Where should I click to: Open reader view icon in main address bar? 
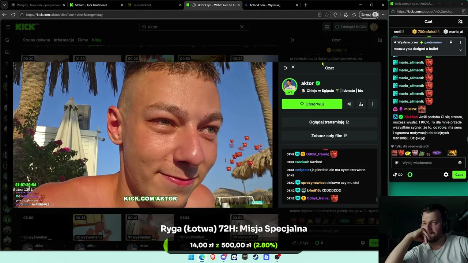tap(320, 15)
